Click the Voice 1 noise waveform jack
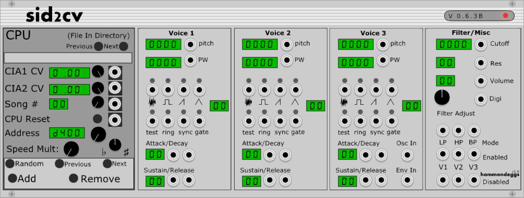Viewport: 524px width, 198px height. click(152, 90)
